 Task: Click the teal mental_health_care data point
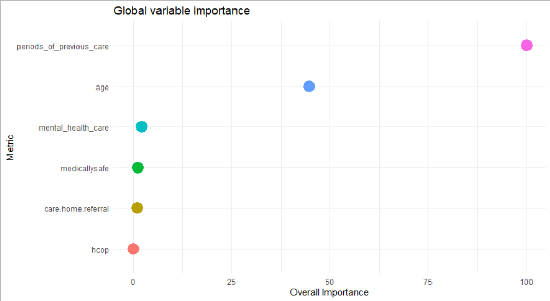[x=142, y=127]
